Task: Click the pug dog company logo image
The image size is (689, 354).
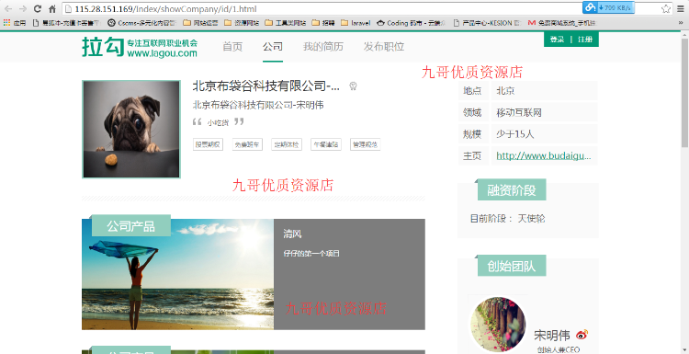Action: 131,130
